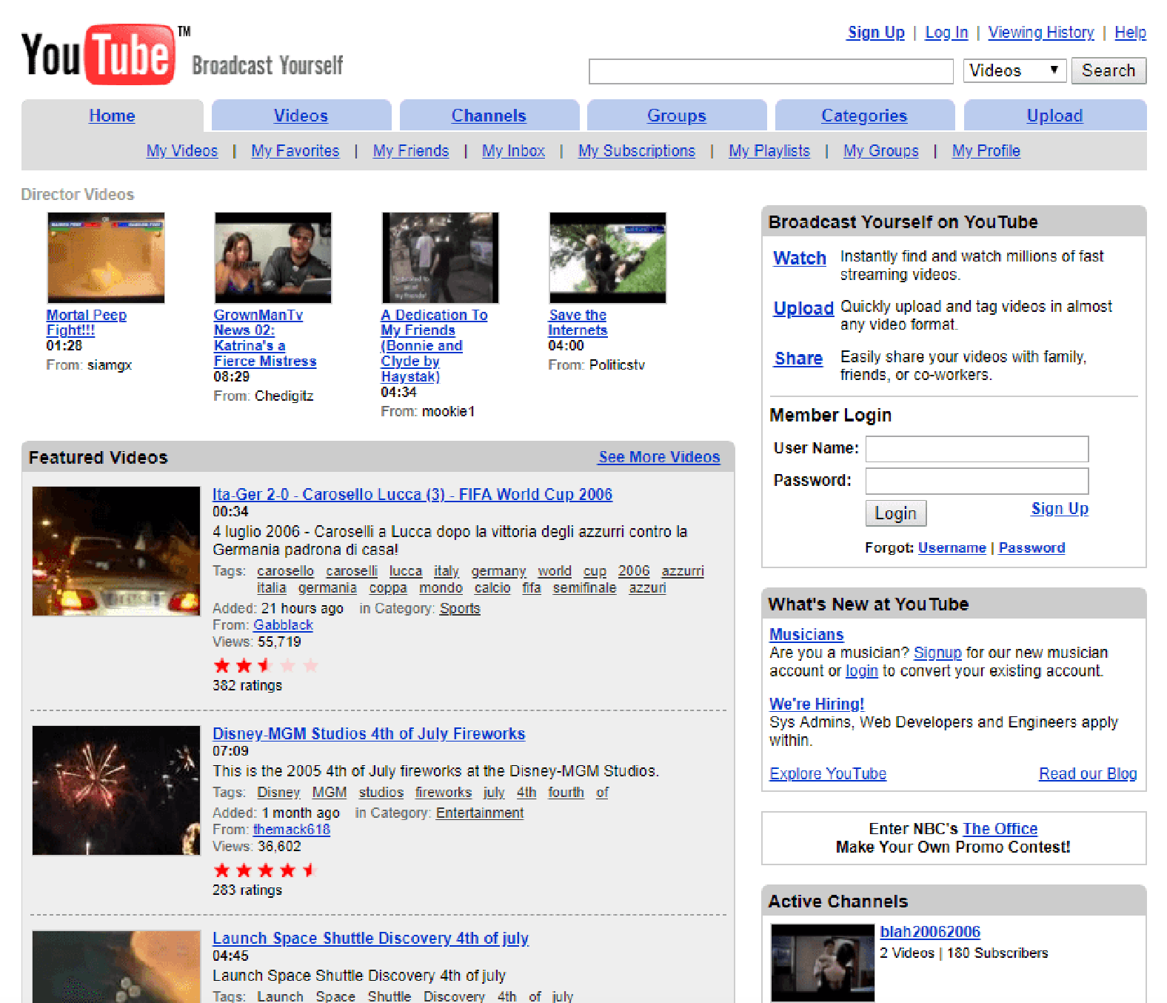Open My Groups
This screenshot has height=1003, width=1167.
(881, 151)
